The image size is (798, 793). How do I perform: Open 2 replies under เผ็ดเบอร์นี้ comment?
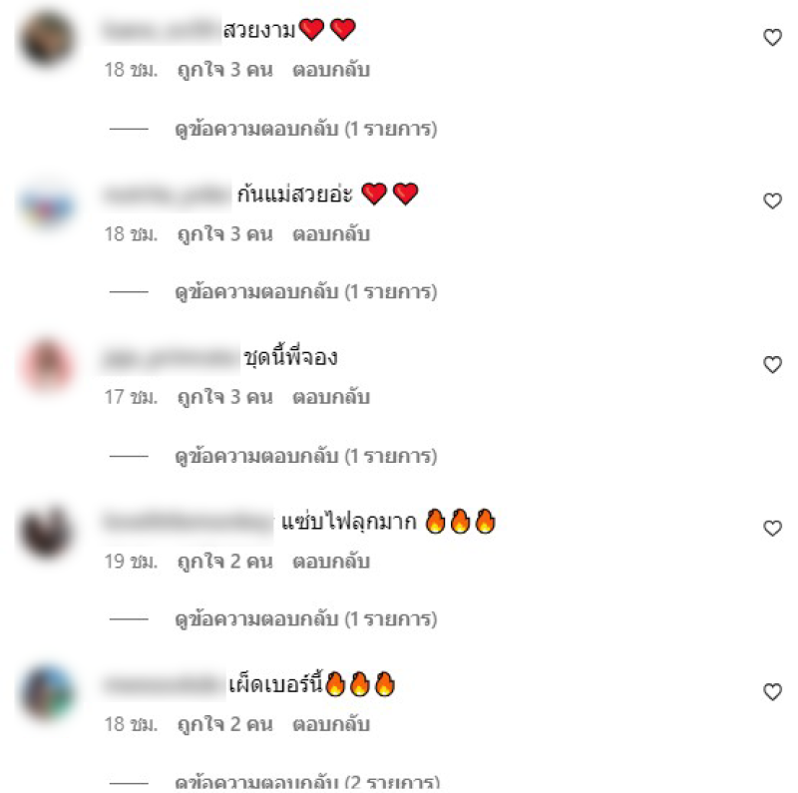pos(307,783)
